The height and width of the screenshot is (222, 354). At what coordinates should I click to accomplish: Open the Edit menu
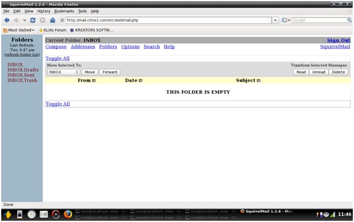(17, 11)
